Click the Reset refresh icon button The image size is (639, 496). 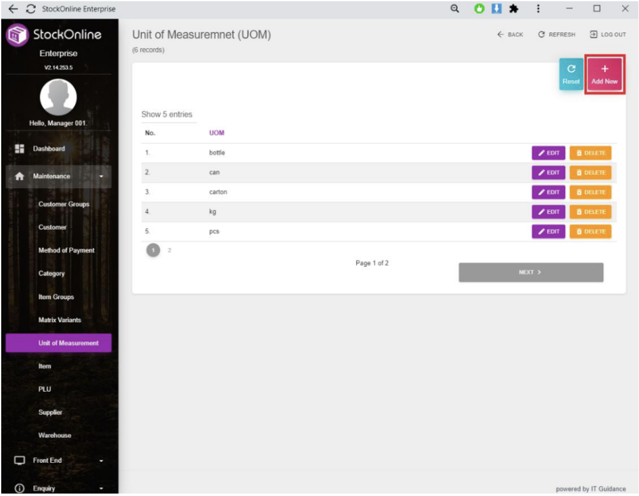pyautogui.click(x=570, y=75)
